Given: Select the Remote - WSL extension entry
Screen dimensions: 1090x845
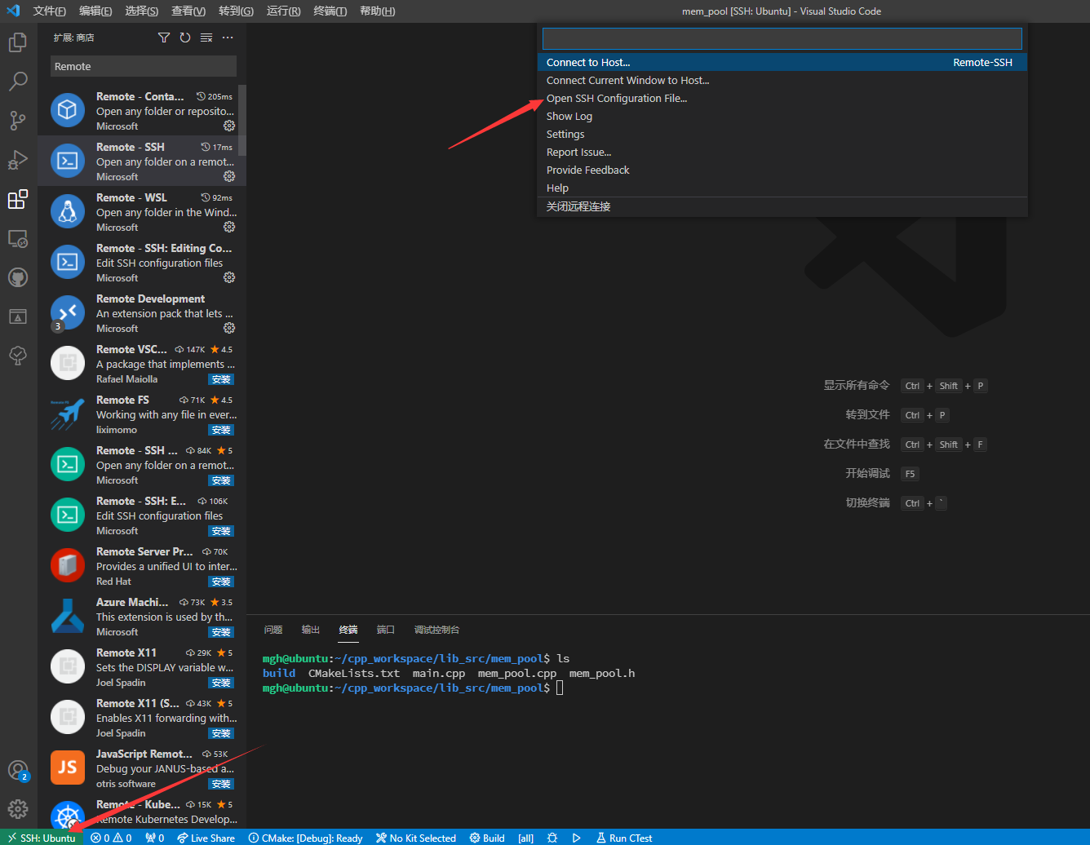Looking at the screenshot, I should [x=142, y=212].
